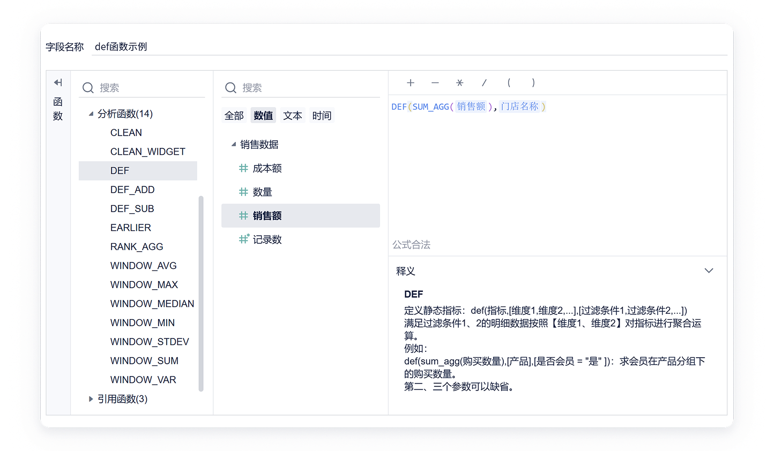Click the numeric icon beside 记录数
Image resolution: width=774 pixels, height=451 pixels.
click(x=244, y=239)
